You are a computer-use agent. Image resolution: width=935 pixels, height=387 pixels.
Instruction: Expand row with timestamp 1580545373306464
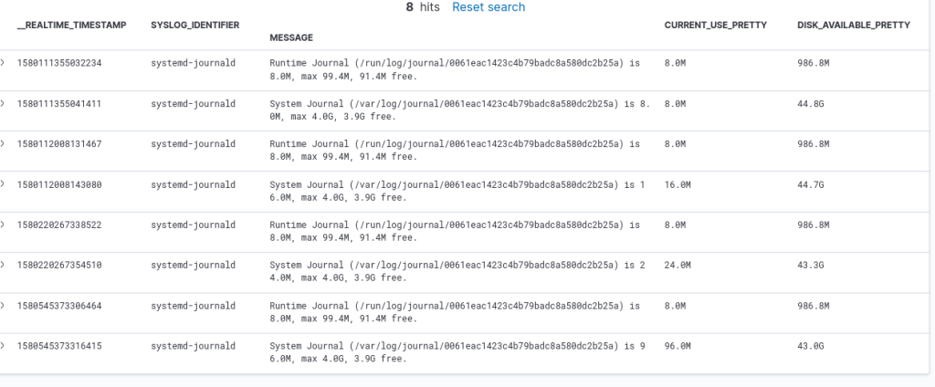pos(3,305)
